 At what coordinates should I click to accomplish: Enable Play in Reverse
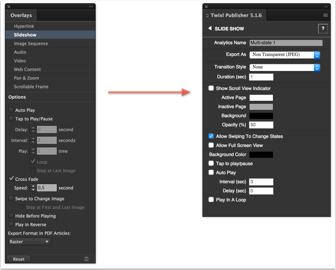[x=11, y=224]
